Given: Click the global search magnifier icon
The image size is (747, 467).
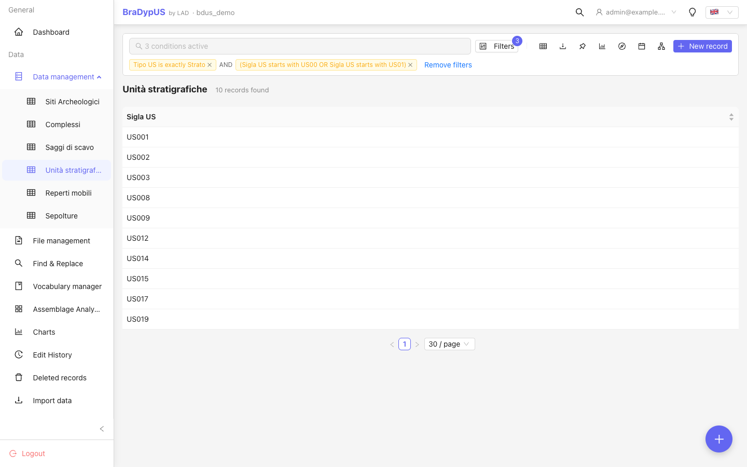Looking at the screenshot, I should click(580, 12).
